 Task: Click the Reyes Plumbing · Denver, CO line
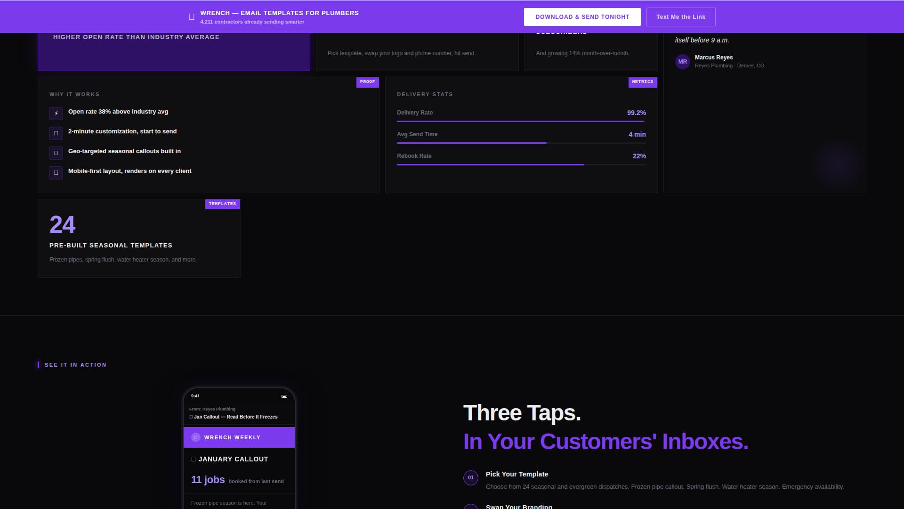point(729,66)
